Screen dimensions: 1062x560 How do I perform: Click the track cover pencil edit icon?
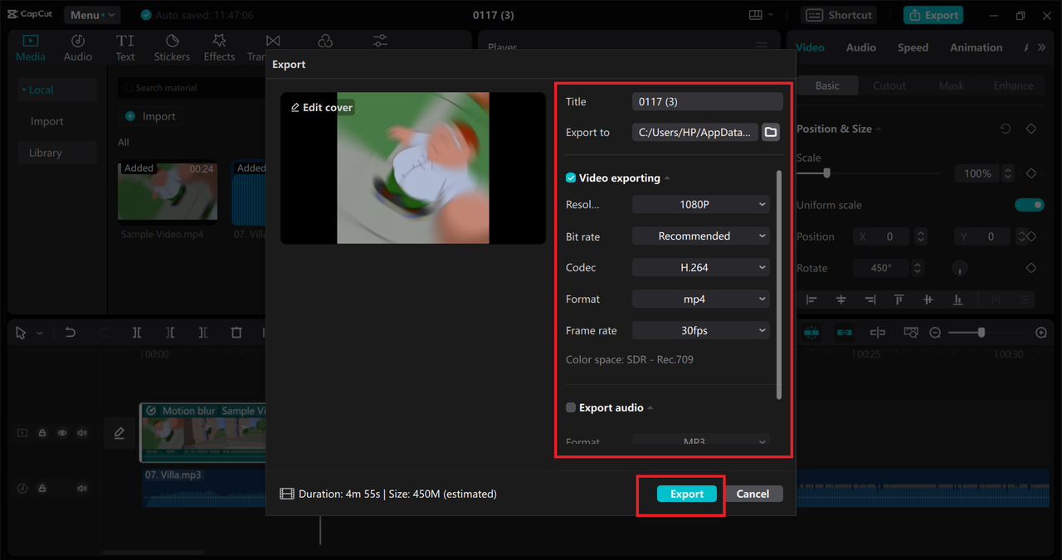click(x=119, y=433)
